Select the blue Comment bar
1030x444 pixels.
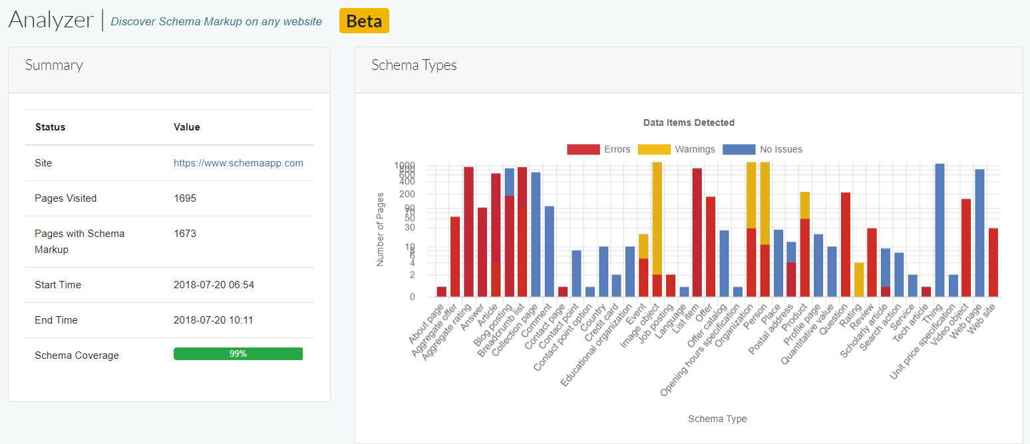(x=550, y=252)
